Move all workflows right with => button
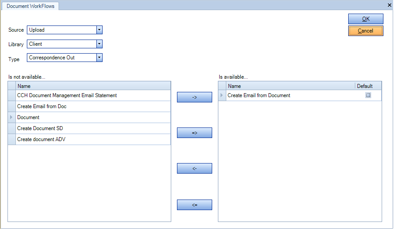This screenshot has height=229, width=394. [195, 133]
